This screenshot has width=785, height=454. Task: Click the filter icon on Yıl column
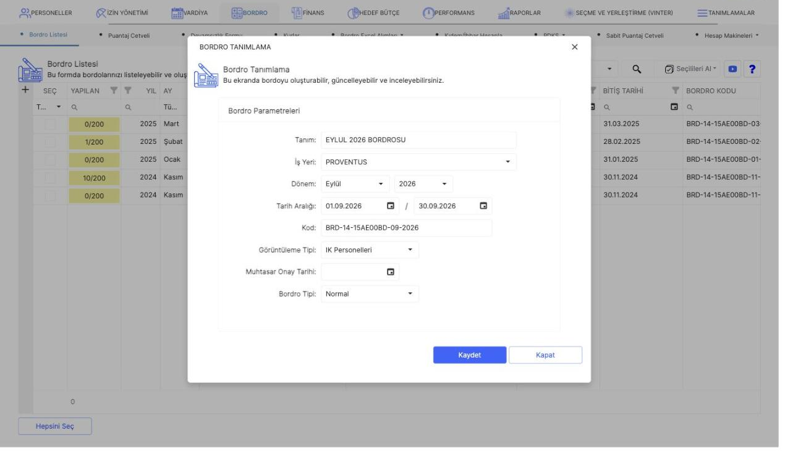click(128, 91)
